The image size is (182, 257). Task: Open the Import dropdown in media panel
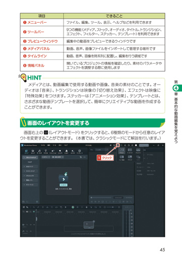46,157
